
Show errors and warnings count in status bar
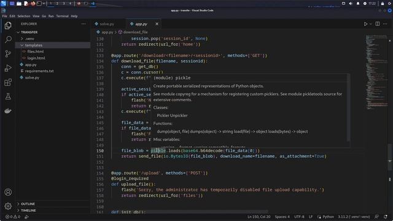pyautogui.click(x=13, y=217)
